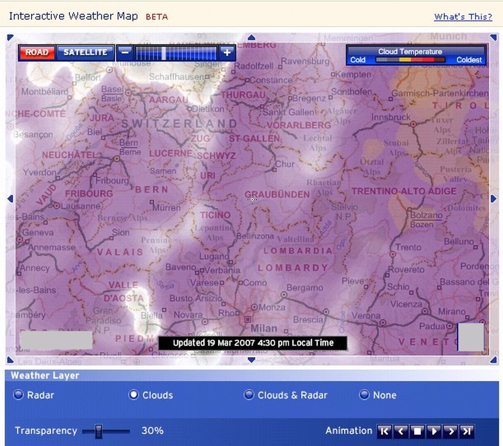Select the Clouds weather layer
503x446 pixels.
coord(134,395)
